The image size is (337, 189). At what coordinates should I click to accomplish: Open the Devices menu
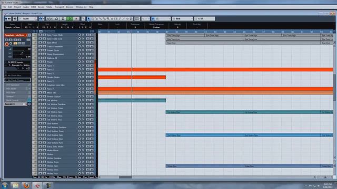click(x=70, y=7)
